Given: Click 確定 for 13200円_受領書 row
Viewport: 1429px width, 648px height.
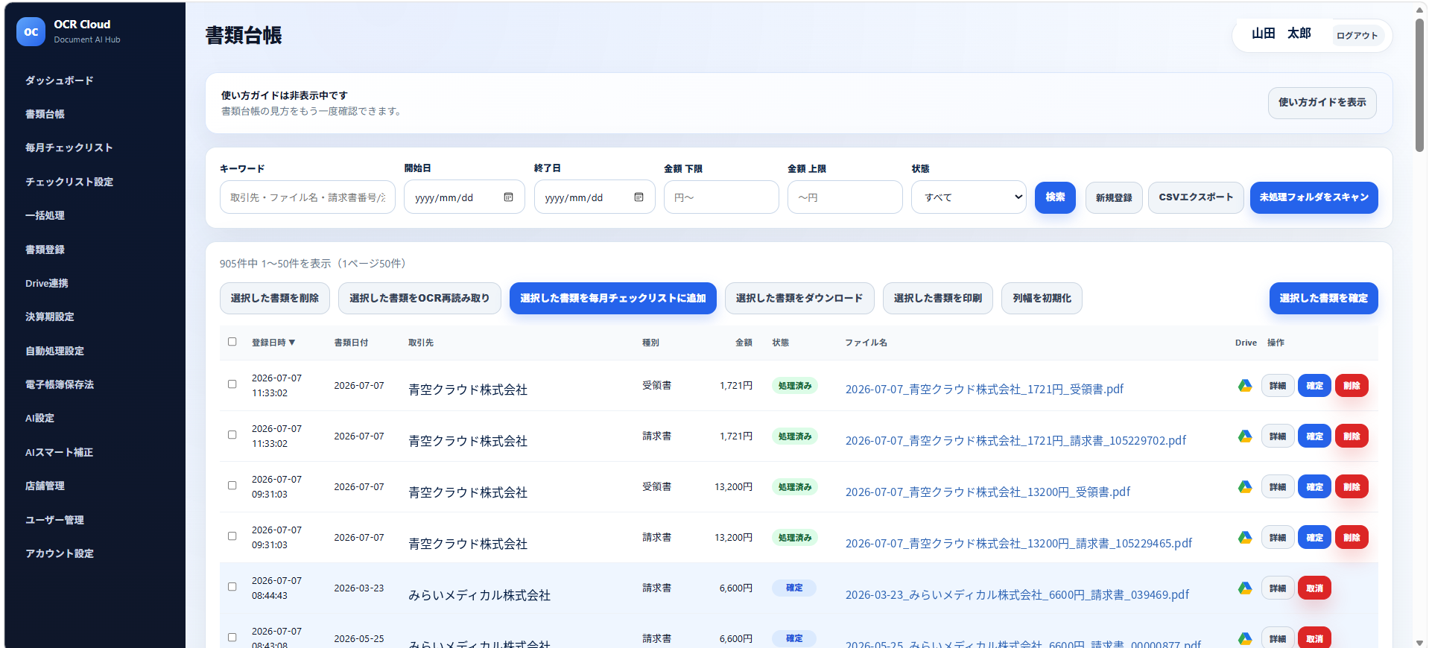Looking at the screenshot, I should tap(1315, 487).
